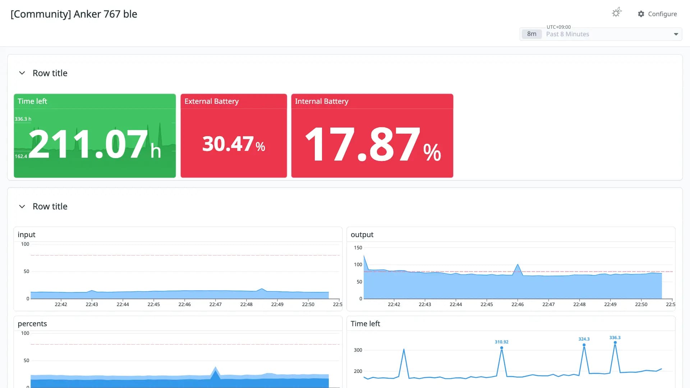This screenshot has width=690, height=388.
Task: Collapse the second Row title section chevron
Action: [x=22, y=207]
